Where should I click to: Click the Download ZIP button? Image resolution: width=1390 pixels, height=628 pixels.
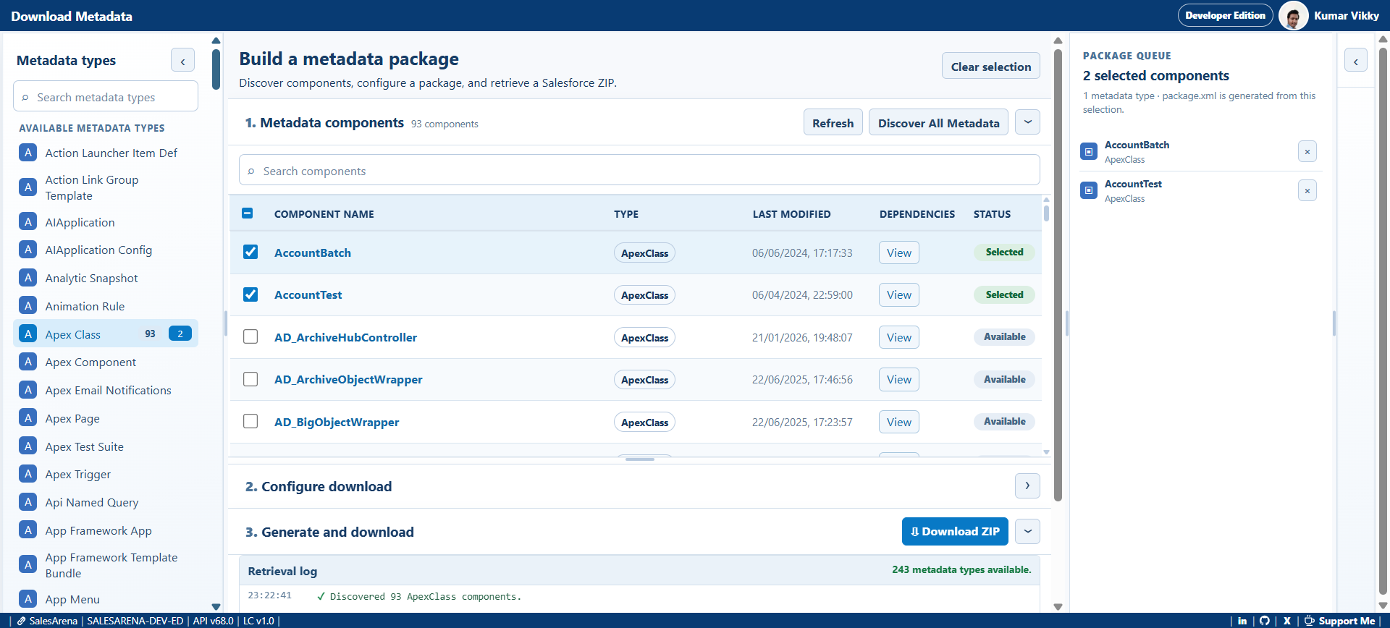955,531
